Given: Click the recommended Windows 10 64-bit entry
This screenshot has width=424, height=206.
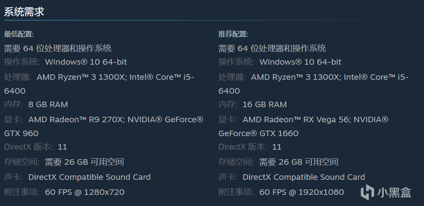Looking at the screenshot, I should pos(300,62).
